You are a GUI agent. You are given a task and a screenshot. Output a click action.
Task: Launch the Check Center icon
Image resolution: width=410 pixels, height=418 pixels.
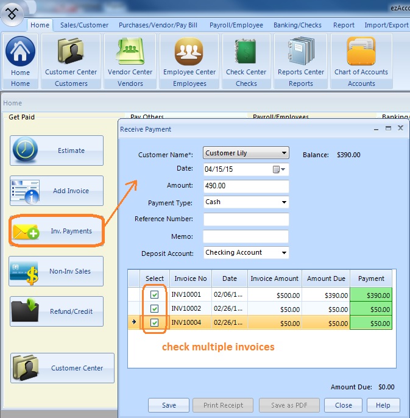[x=246, y=53]
